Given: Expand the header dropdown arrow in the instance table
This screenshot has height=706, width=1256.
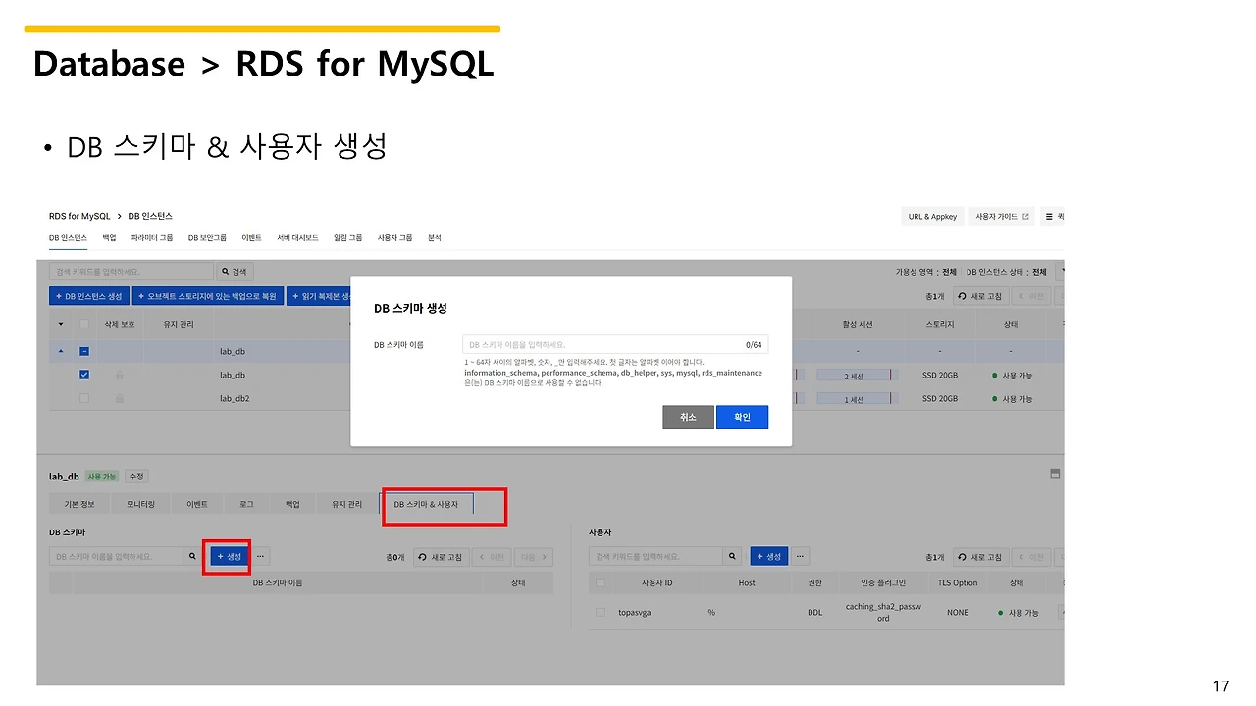Looking at the screenshot, I should click(x=61, y=324).
